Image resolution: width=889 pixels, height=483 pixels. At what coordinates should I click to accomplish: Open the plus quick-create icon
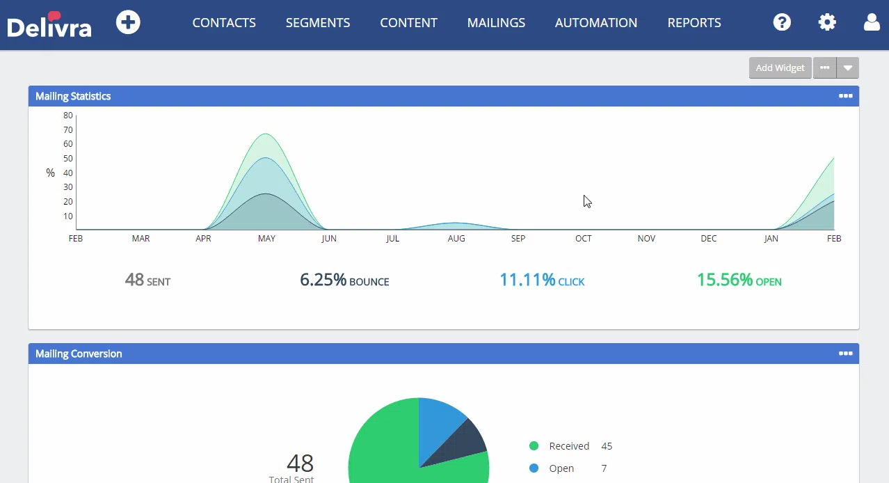[x=128, y=22]
